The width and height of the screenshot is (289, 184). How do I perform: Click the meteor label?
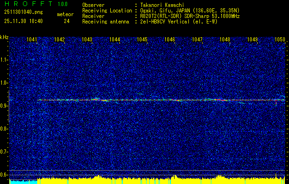[x=65, y=14]
